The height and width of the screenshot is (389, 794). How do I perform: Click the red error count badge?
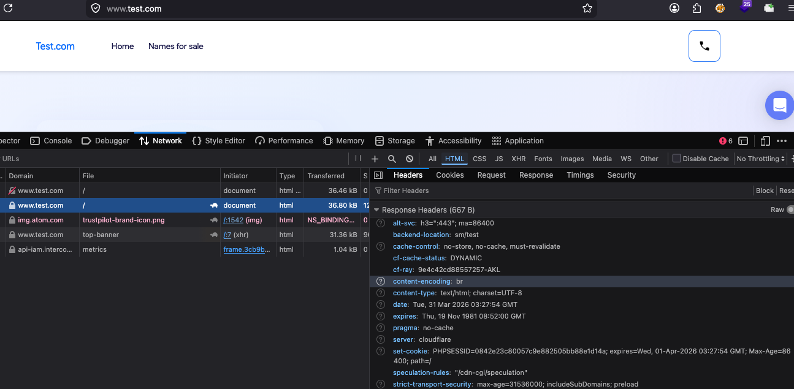point(726,141)
